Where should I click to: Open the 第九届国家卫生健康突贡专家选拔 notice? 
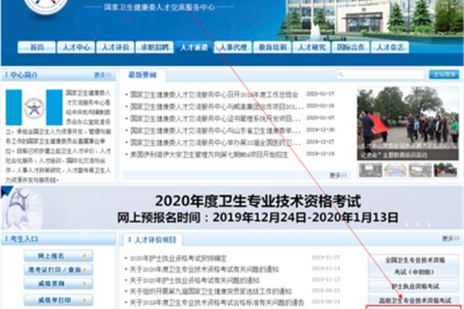point(210,291)
